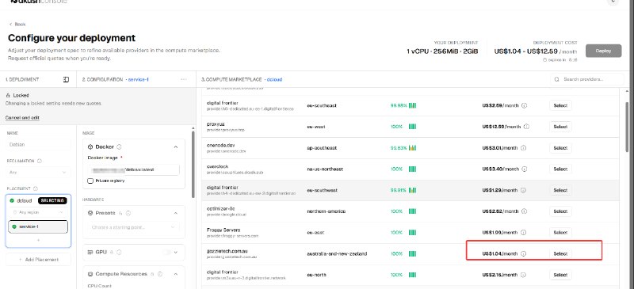
Task: Click the Docker image input field
Action: coord(134,169)
